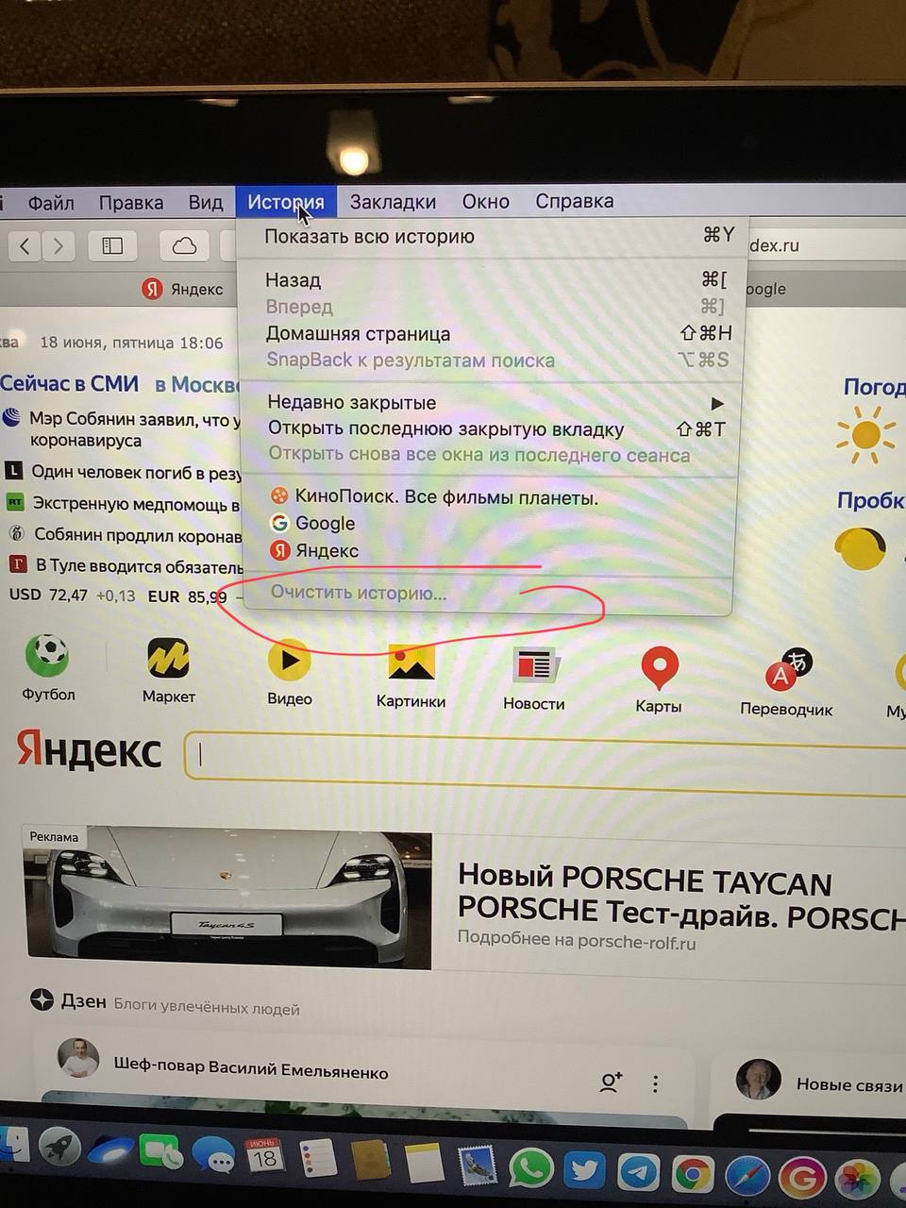The height and width of the screenshot is (1208, 906).
Task: Open the Карты map pin icon
Action: coord(659,668)
